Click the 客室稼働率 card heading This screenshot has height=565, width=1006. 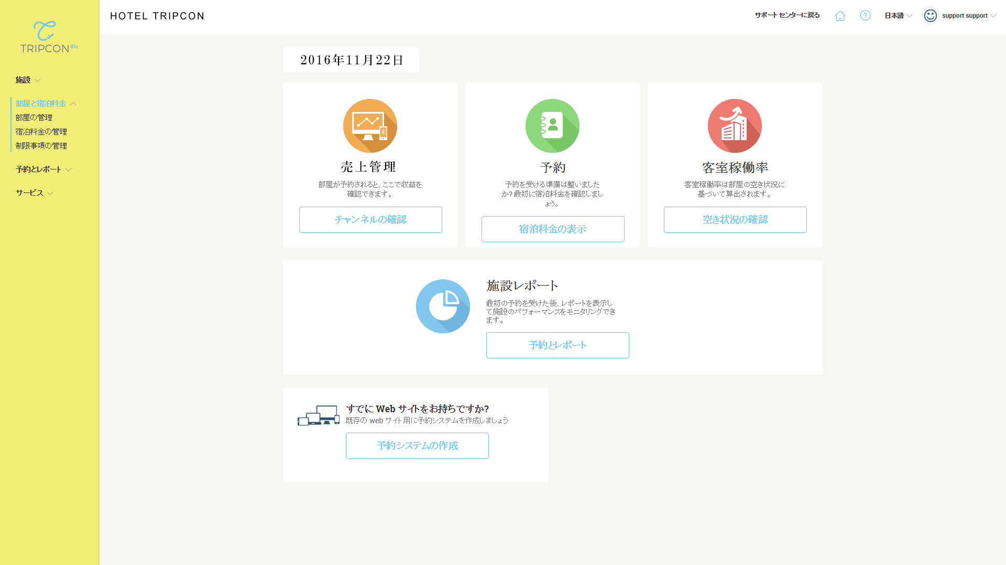[x=735, y=167]
